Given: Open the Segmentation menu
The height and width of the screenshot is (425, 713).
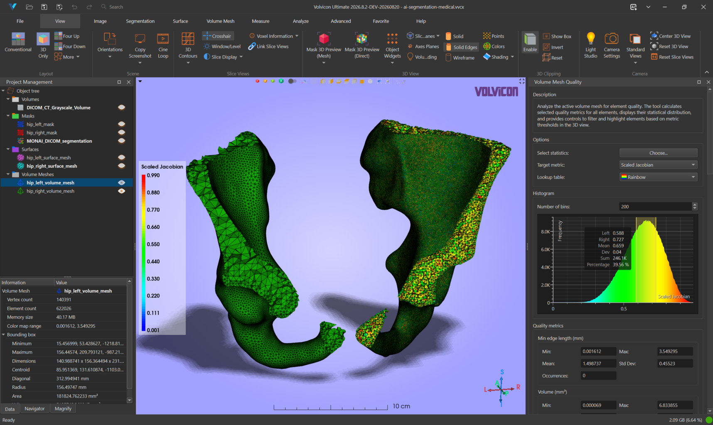Looking at the screenshot, I should tap(140, 21).
